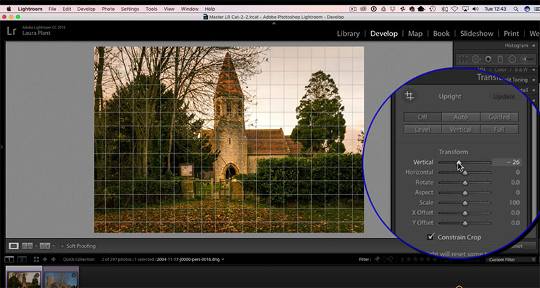Select the Crop Overlay tool
540x288 pixels.
tap(464, 59)
